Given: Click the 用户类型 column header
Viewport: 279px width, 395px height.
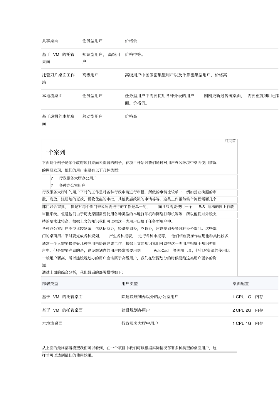Looking at the screenshot, I should coord(130,284).
